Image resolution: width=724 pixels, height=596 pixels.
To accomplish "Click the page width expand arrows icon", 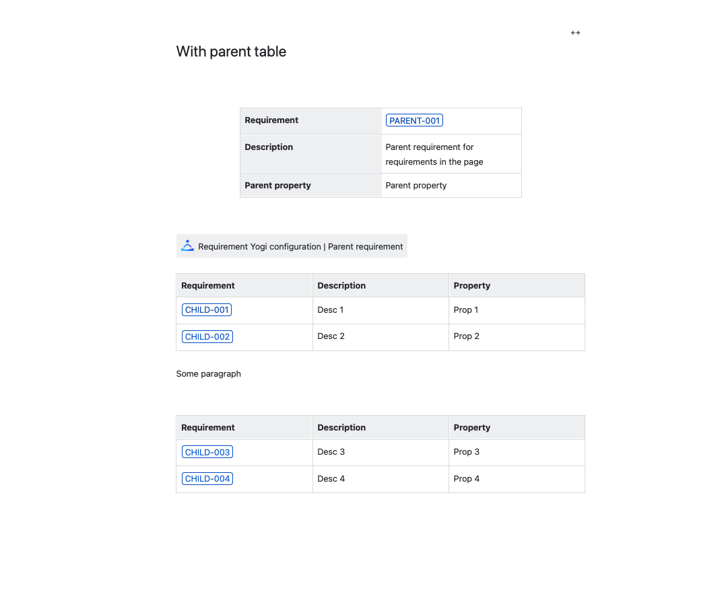I will pos(575,33).
